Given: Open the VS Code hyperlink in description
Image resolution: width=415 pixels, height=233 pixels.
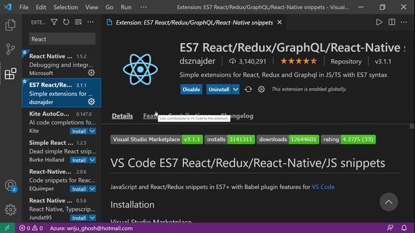Looking at the screenshot, I should (323, 187).
